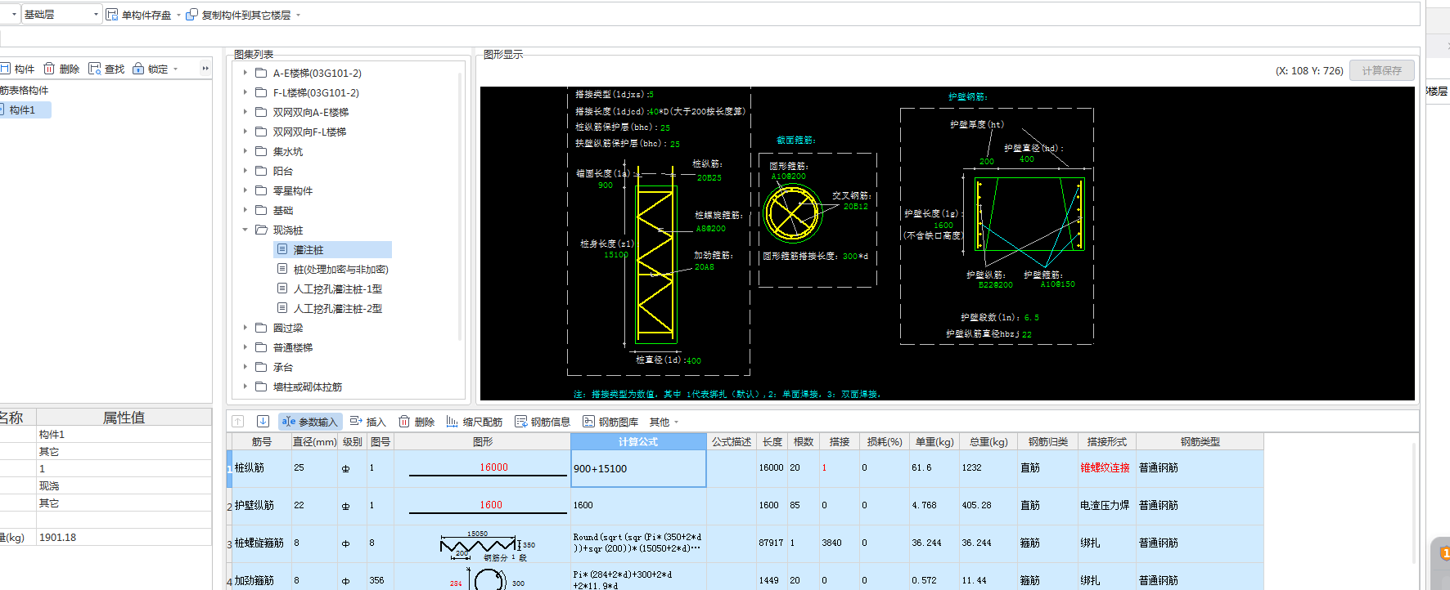Image resolution: width=1450 pixels, height=590 pixels.
Task: Click the 查找 search icon
Action: pyautogui.click(x=94, y=69)
